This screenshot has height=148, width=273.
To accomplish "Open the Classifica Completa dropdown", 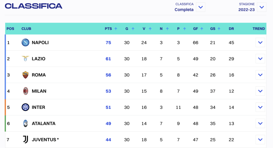I will pyautogui.click(x=200, y=7).
